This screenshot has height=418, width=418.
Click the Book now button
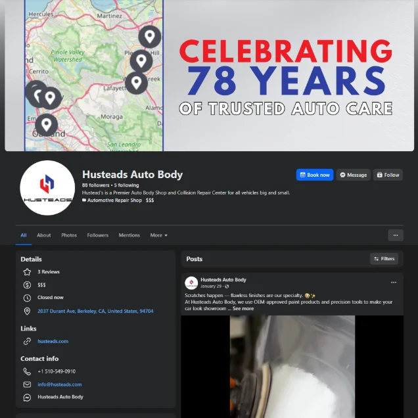pos(315,175)
